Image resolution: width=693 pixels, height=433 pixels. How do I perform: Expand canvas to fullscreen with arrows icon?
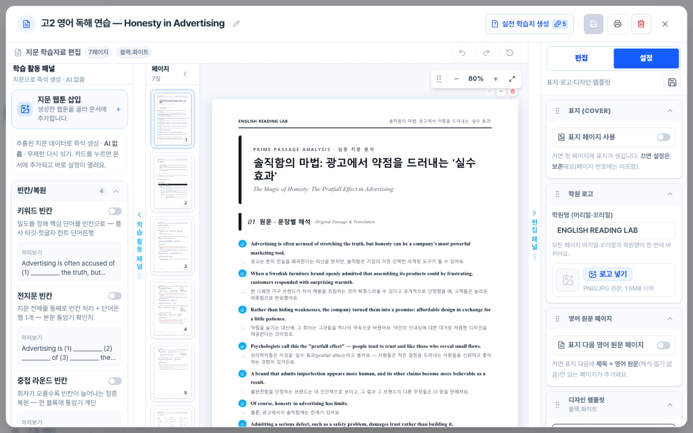(x=512, y=79)
